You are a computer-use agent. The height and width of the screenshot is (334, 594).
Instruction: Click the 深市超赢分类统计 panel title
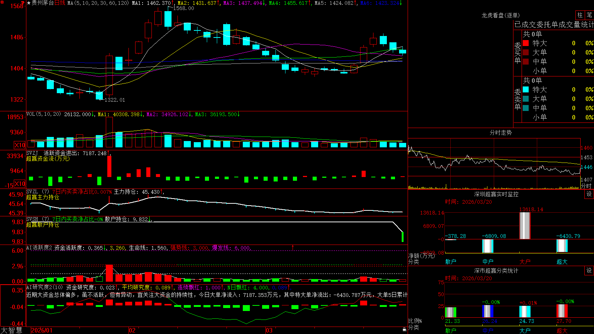(496, 271)
